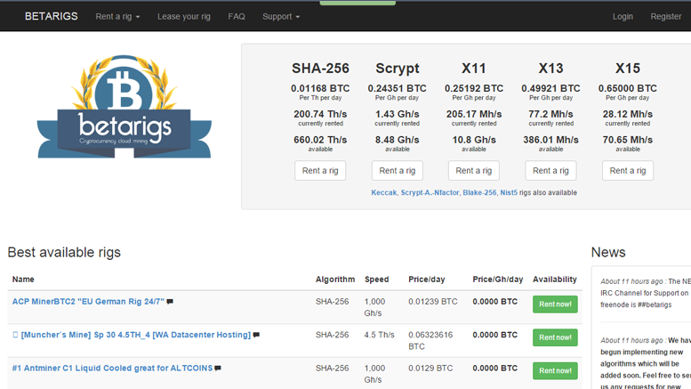Open the Login page
Screen dimensions: 691x389
(x=623, y=16)
